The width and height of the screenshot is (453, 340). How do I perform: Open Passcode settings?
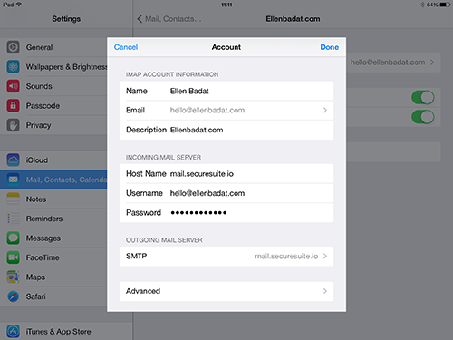53,106
